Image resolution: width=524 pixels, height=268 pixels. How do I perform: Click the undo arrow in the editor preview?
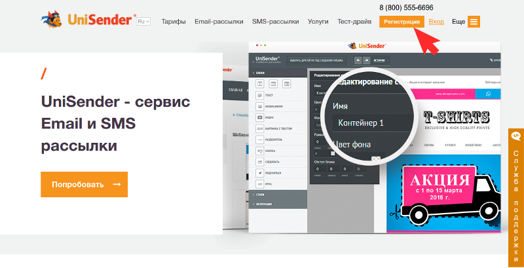point(358,60)
